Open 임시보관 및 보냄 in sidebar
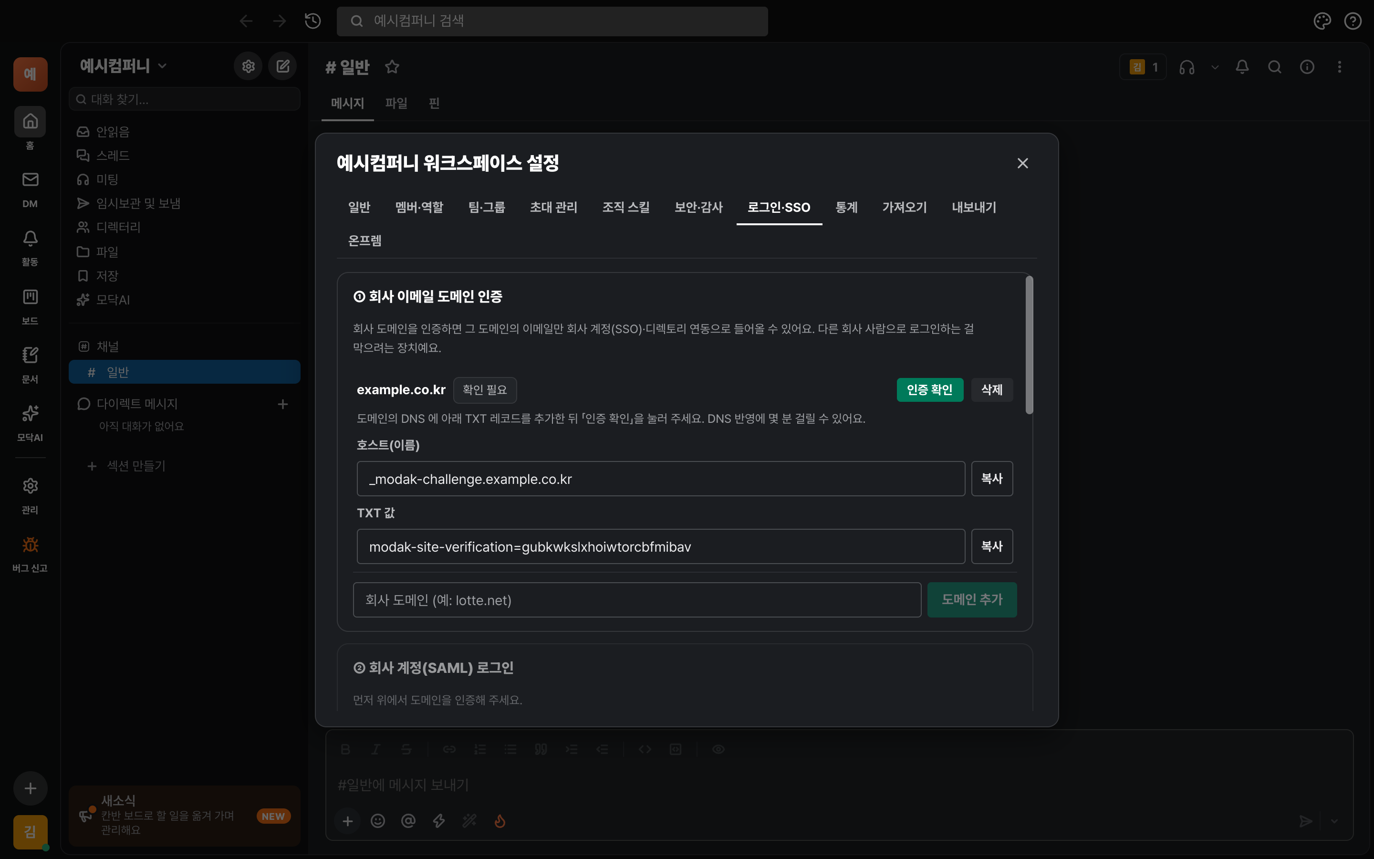The height and width of the screenshot is (859, 1374). pos(184,203)
